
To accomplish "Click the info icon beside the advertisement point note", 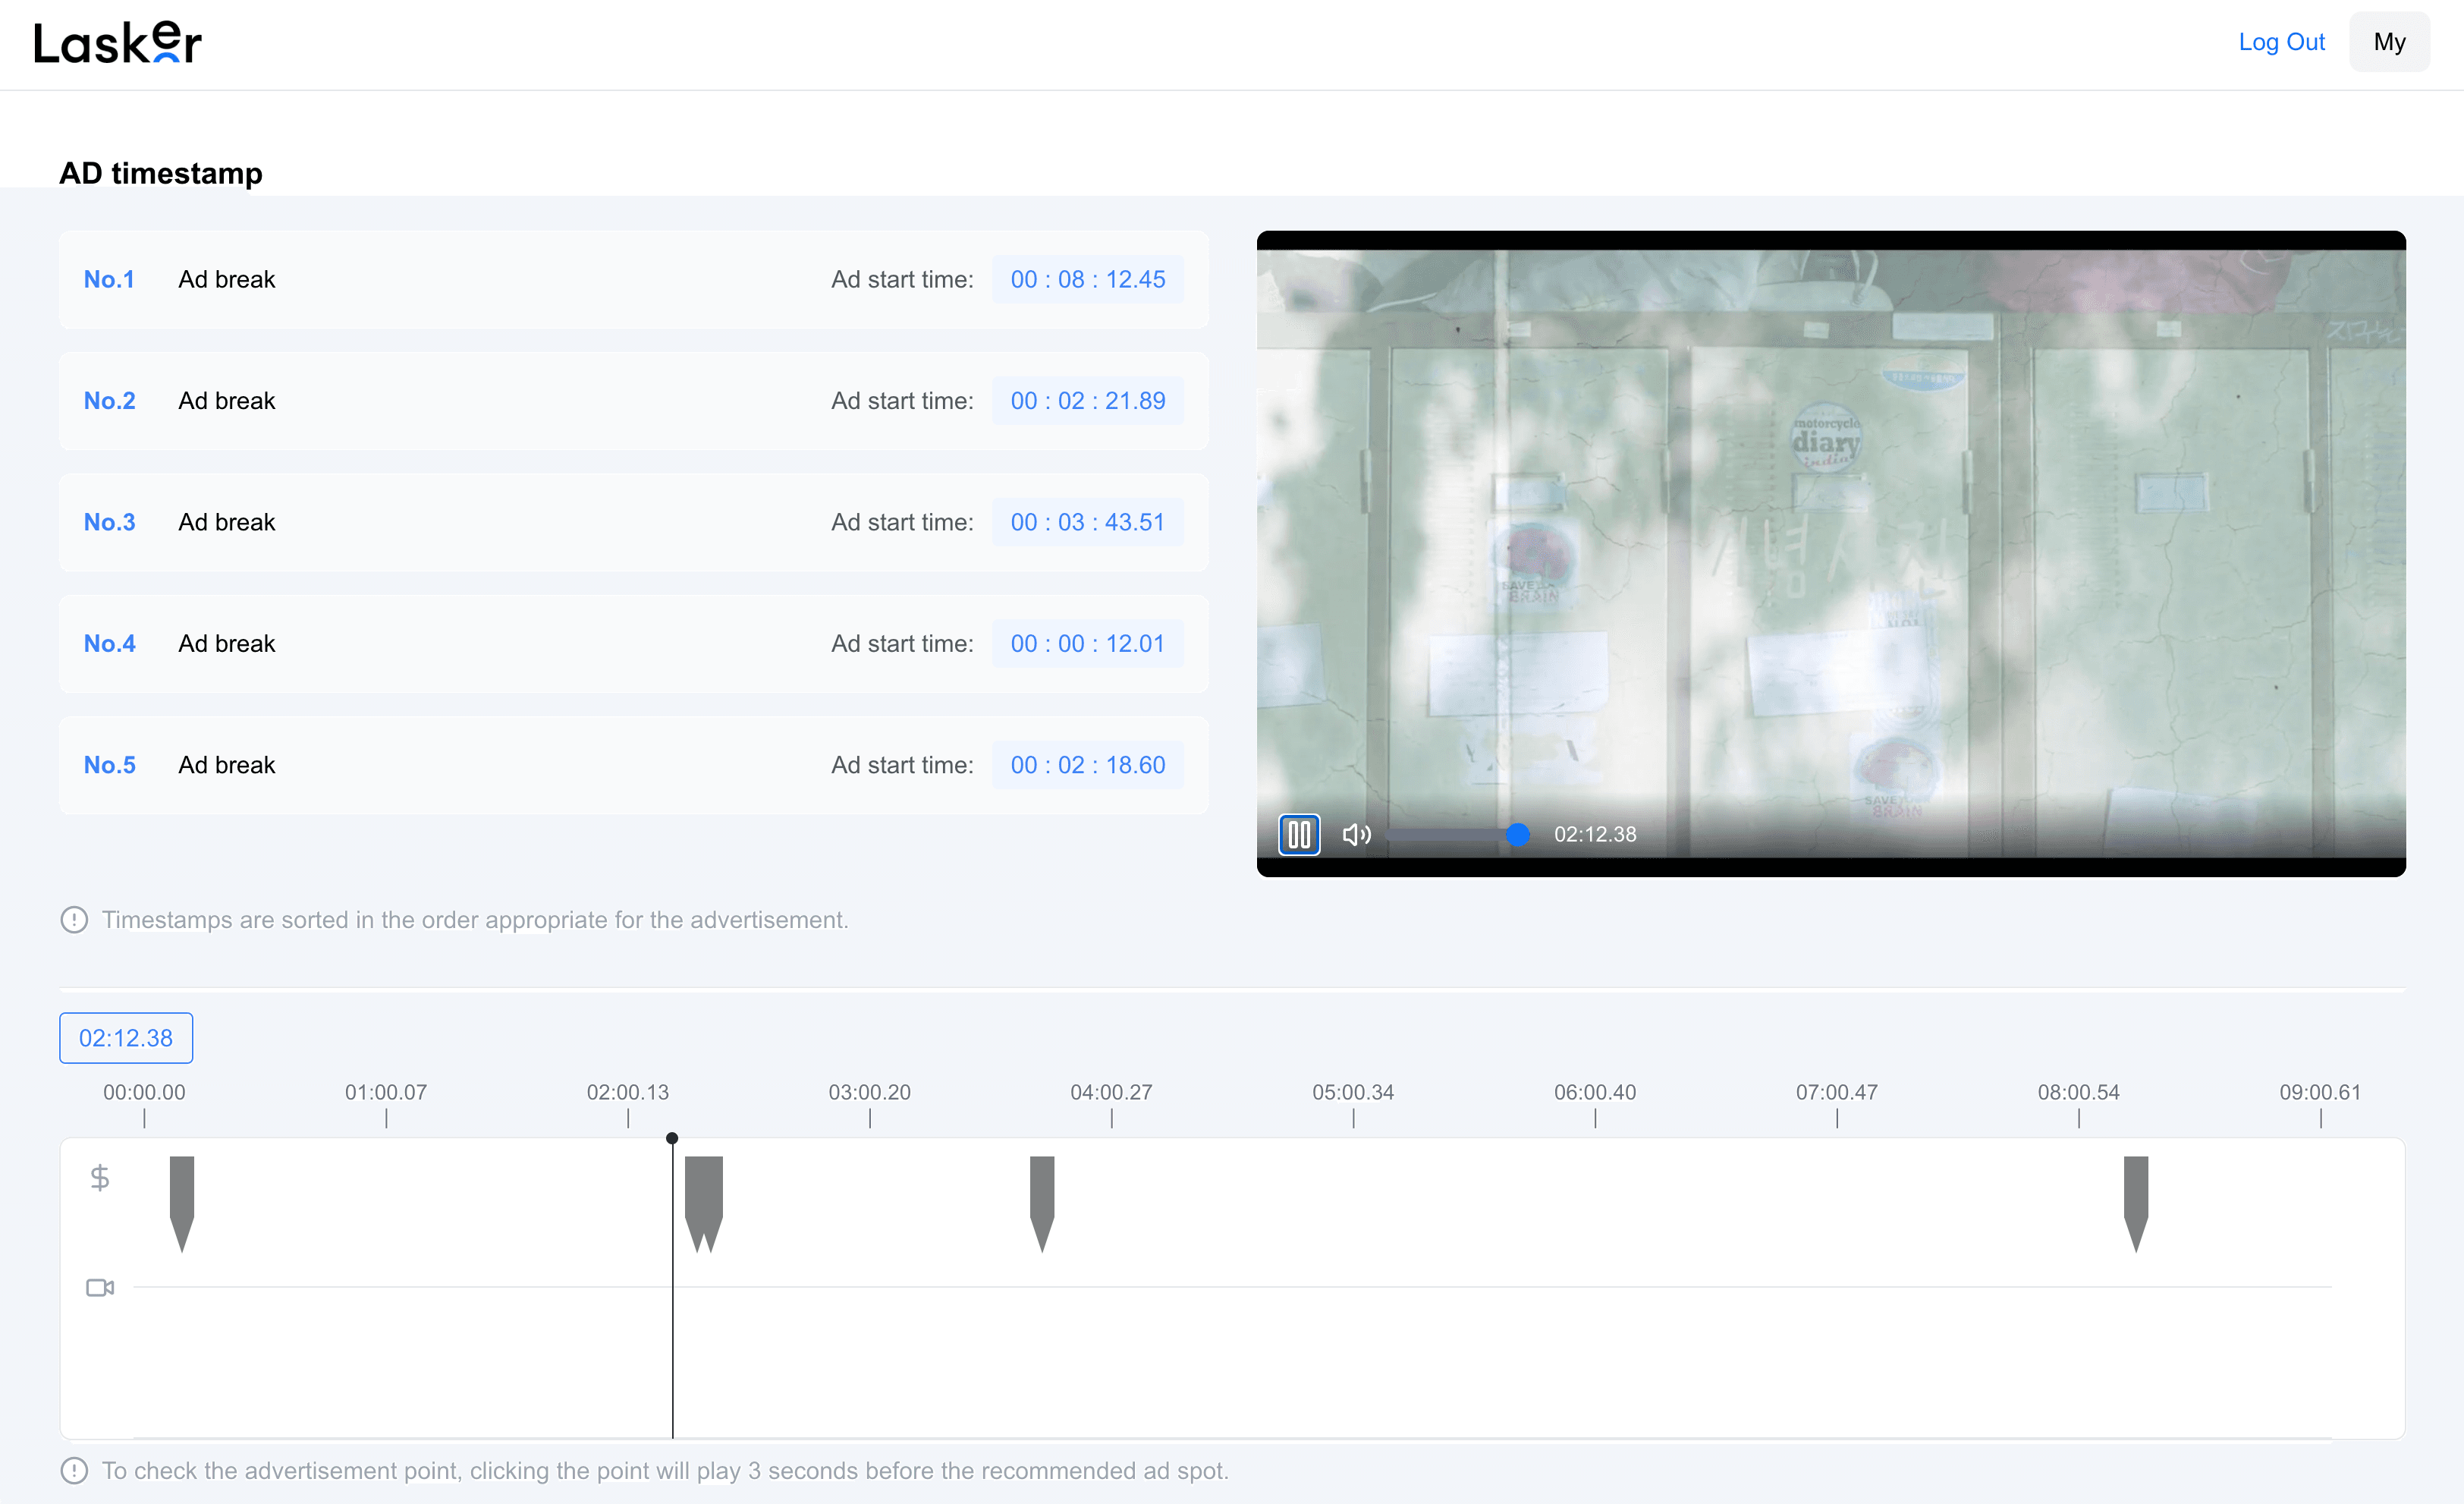I will coord(74,1471).
